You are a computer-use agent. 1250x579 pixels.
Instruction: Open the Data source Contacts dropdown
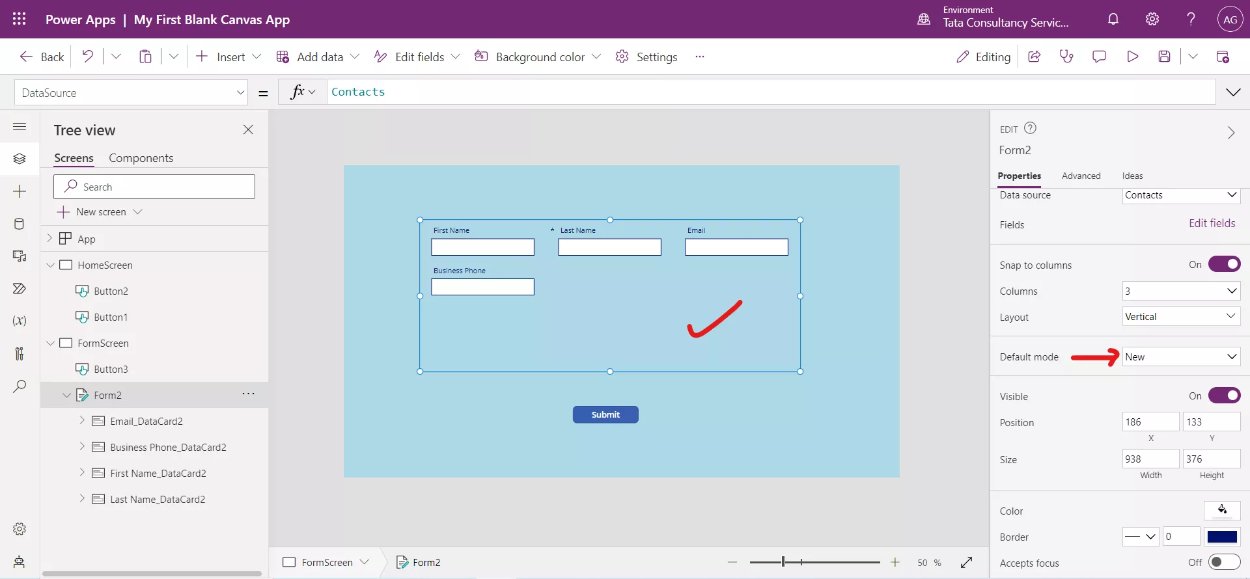1181,195
